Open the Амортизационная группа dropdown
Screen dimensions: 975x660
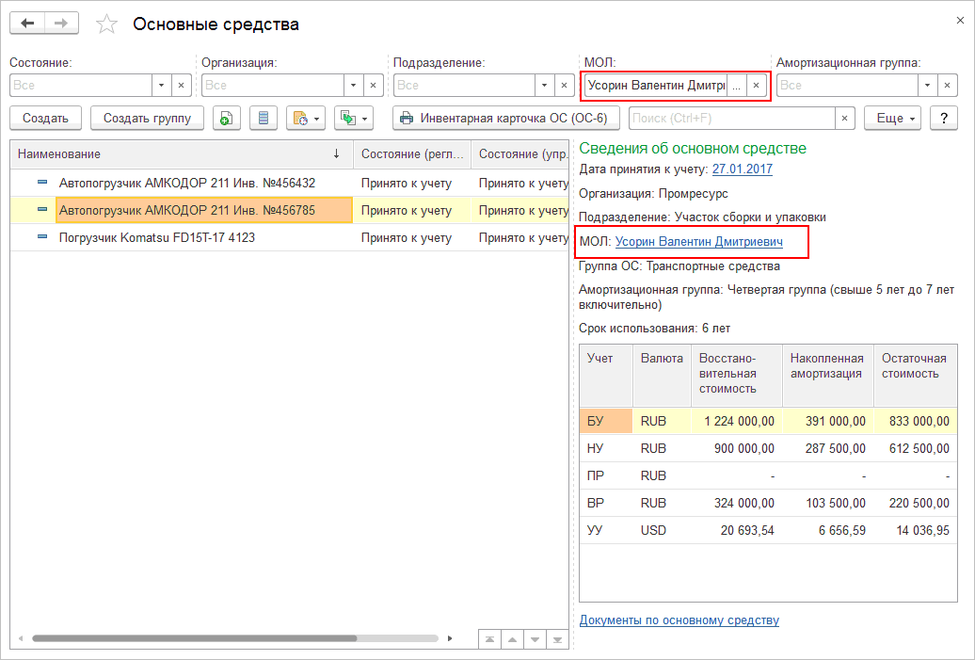[x=927, y=86]
